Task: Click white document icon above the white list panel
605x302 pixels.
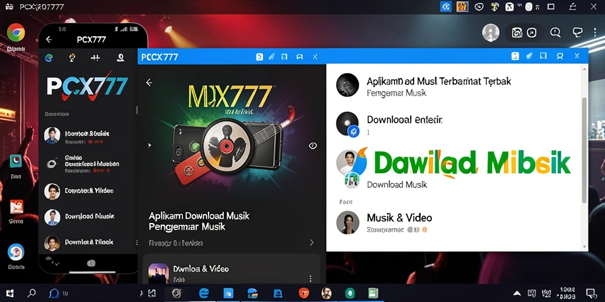Action: pos(515,56)
